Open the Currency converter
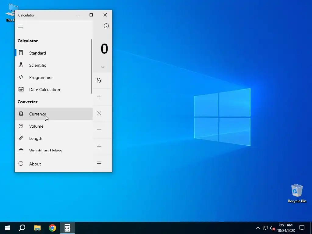Screen dimensions: 312x234 pyautogui.click(x=54, y=114)
